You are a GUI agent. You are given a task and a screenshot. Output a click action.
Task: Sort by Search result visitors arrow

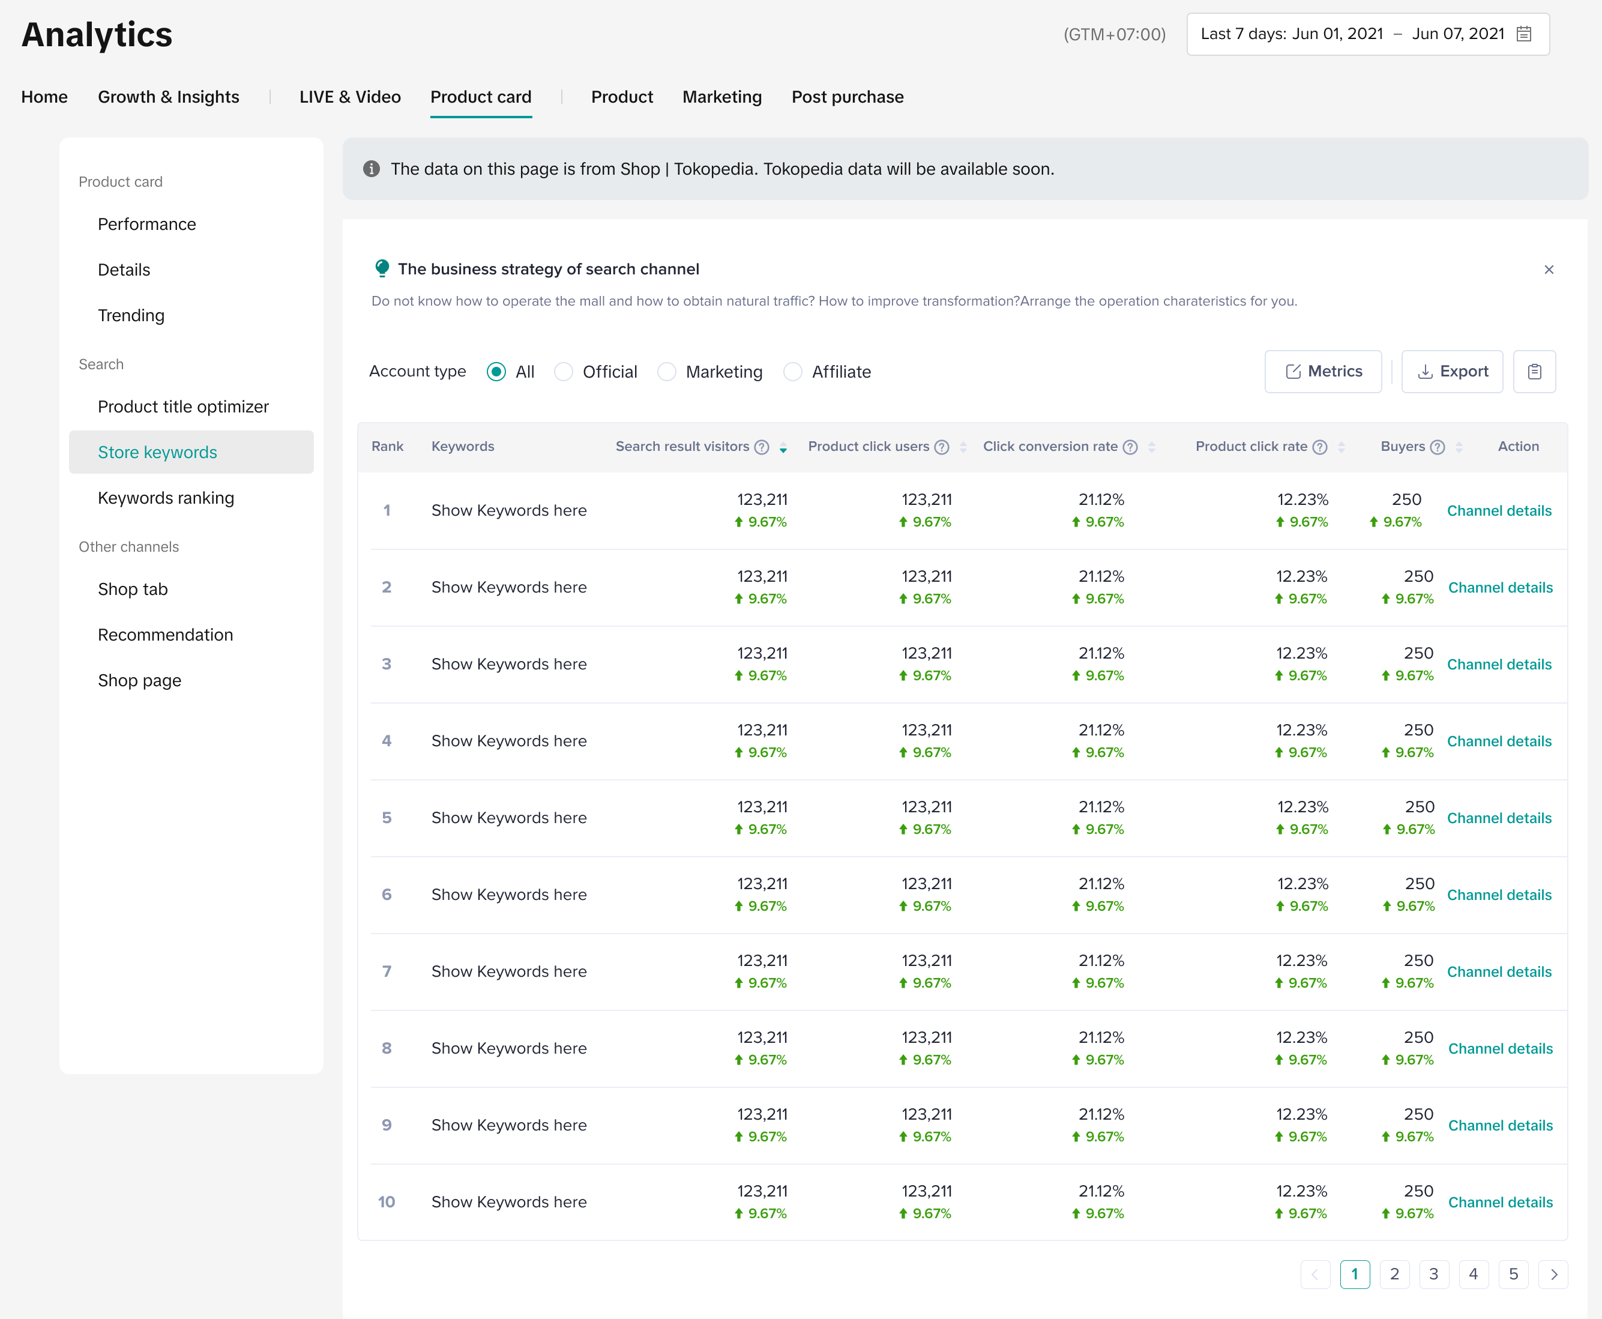click(x=783, y=447)
